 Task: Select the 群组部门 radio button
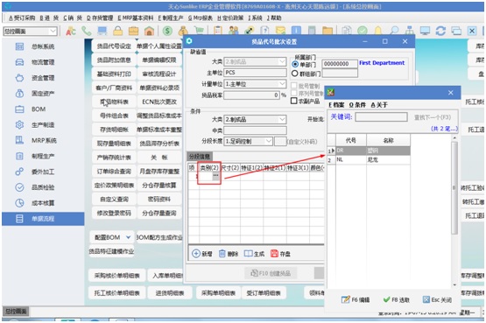click(x=295, y=74)
